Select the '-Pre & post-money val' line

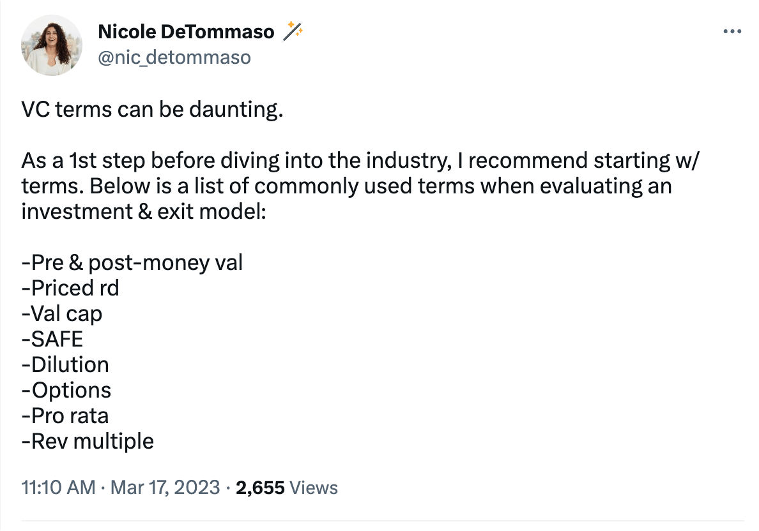(132, 262)
